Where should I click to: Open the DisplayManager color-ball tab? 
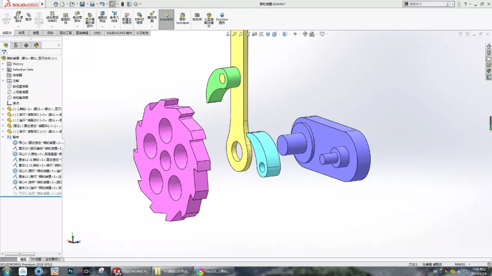point(36,45)
